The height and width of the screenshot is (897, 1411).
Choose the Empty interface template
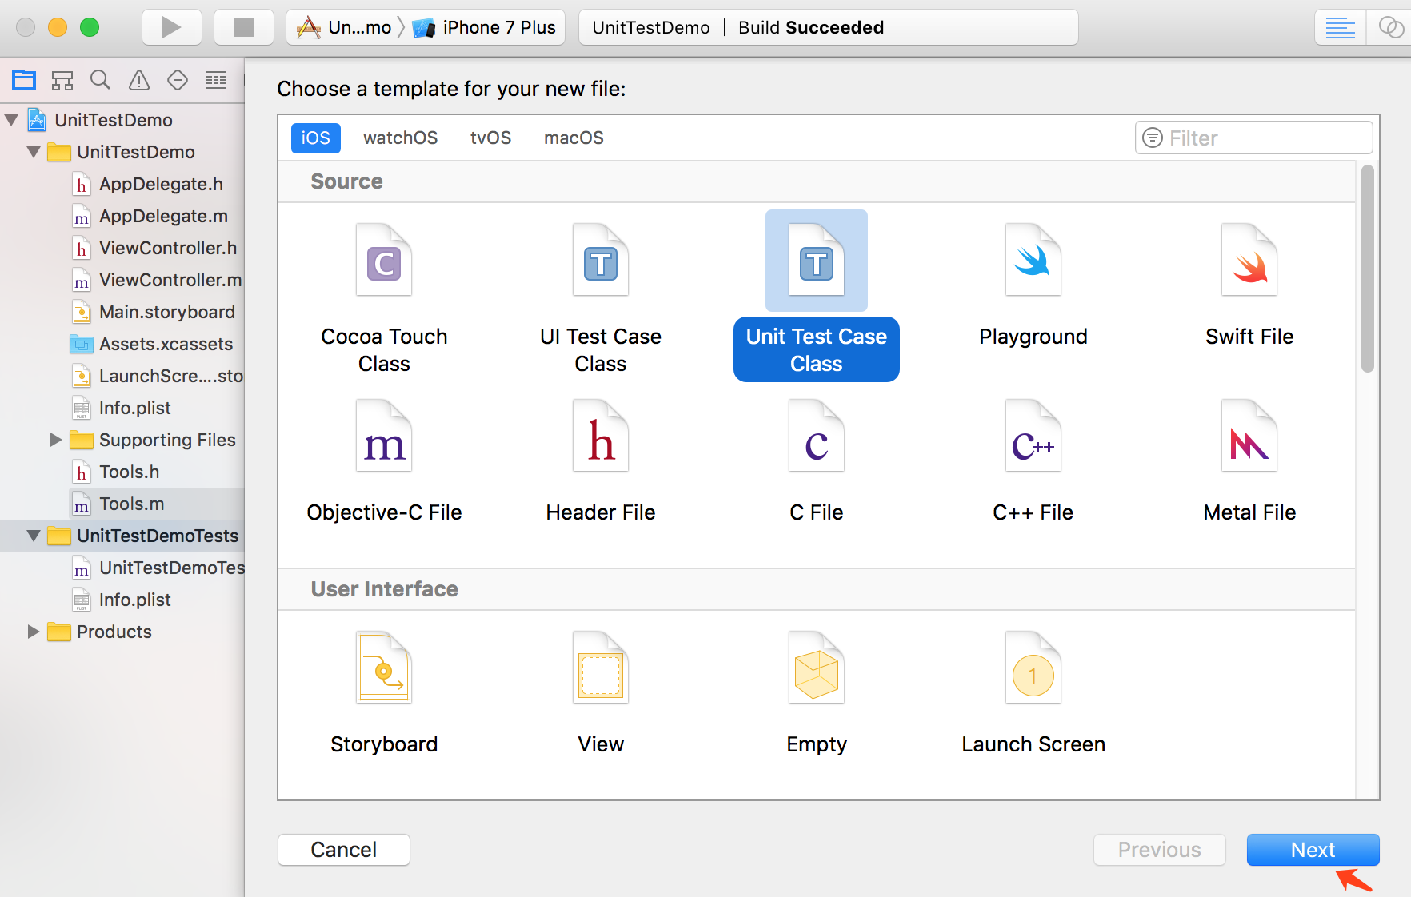tap(817, 692)
